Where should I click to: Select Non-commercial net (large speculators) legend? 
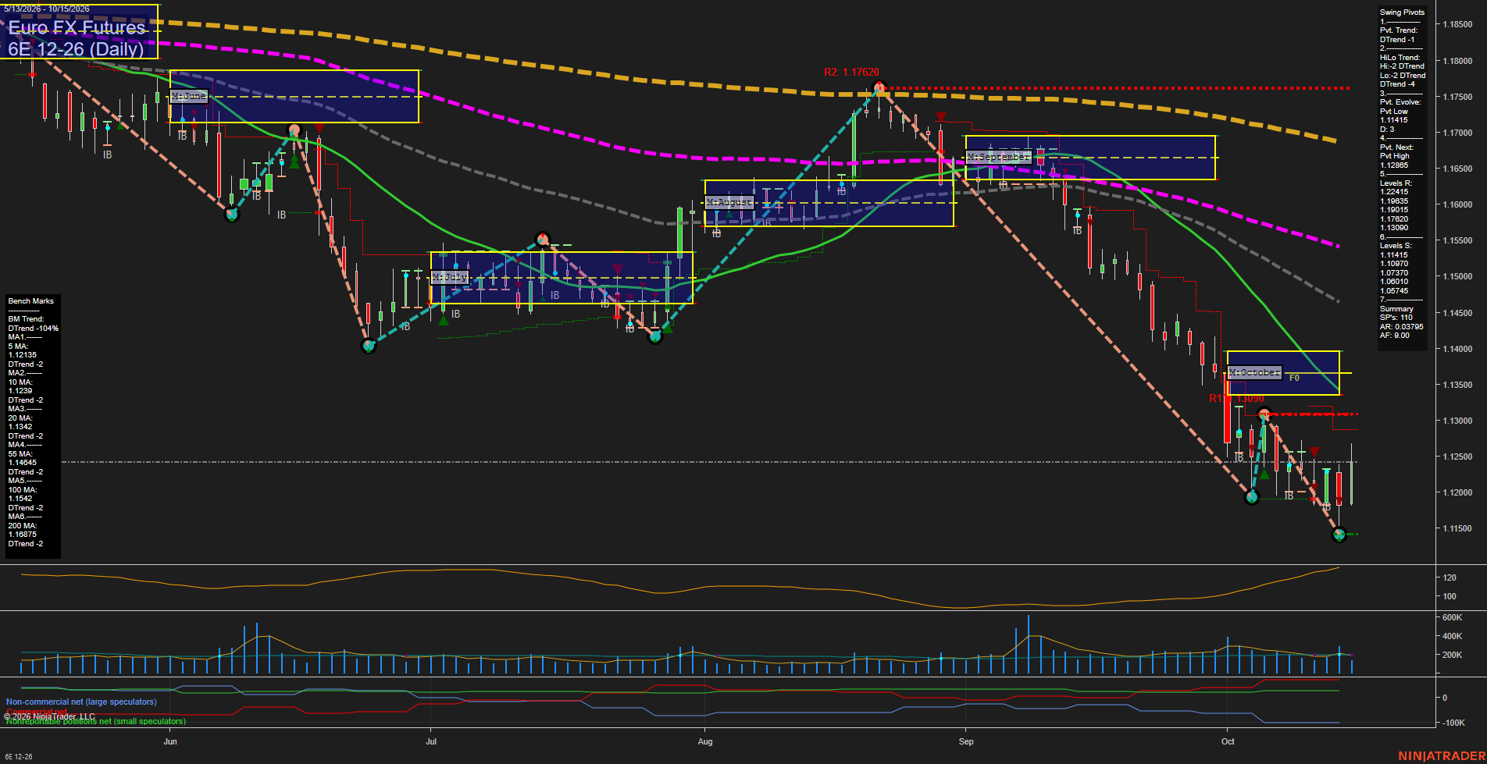(81, 702)
